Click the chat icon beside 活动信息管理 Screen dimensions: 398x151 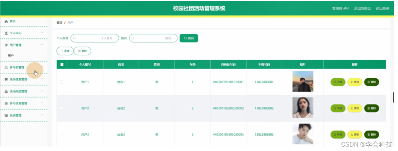tap(6, 79)
